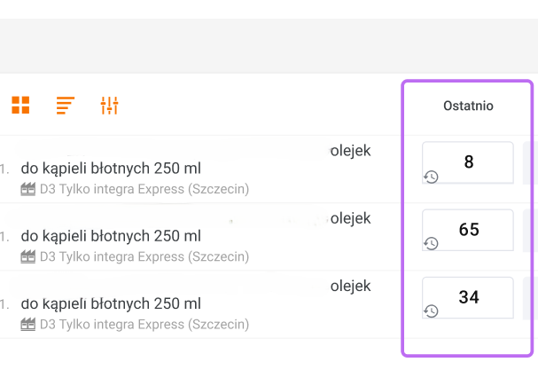The width and height of the screenshot is (538, 370).
Task: Open the filter sliders icon
Action: tap(109, 106)
